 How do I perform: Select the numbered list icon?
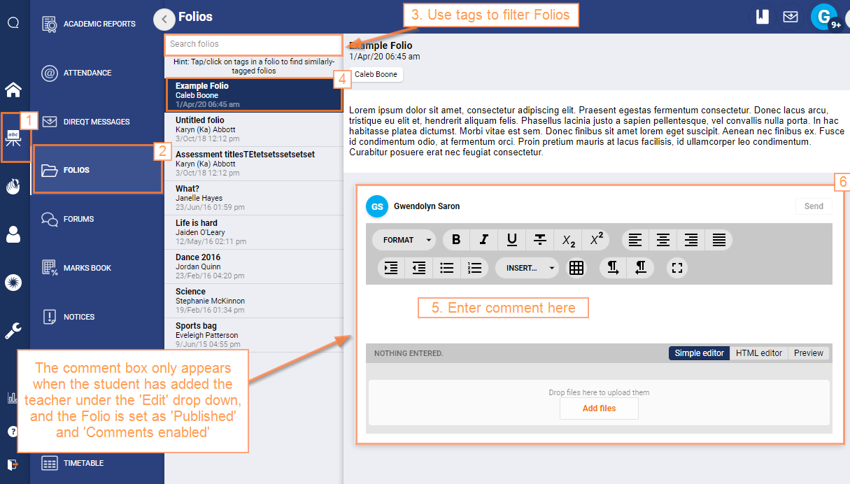coord(475,268)
